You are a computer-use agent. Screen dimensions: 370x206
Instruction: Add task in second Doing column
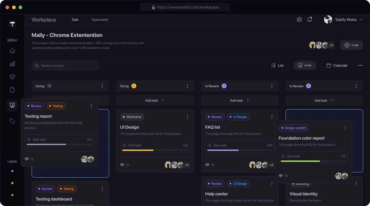pyautogui.click(x=155, y=100)
